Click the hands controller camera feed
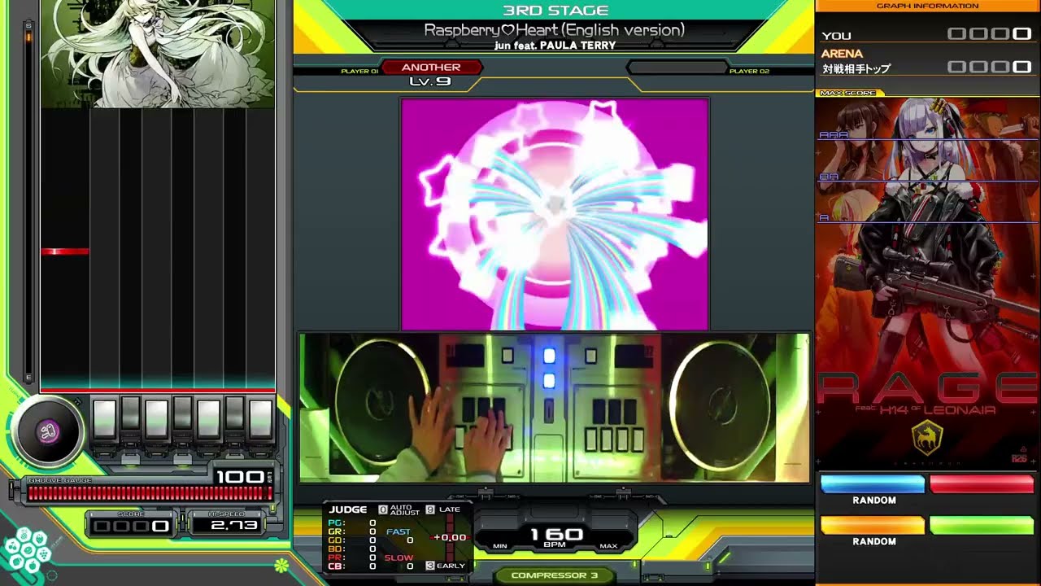The width and height of the screenshot is (1041, 586). (554, 408)
